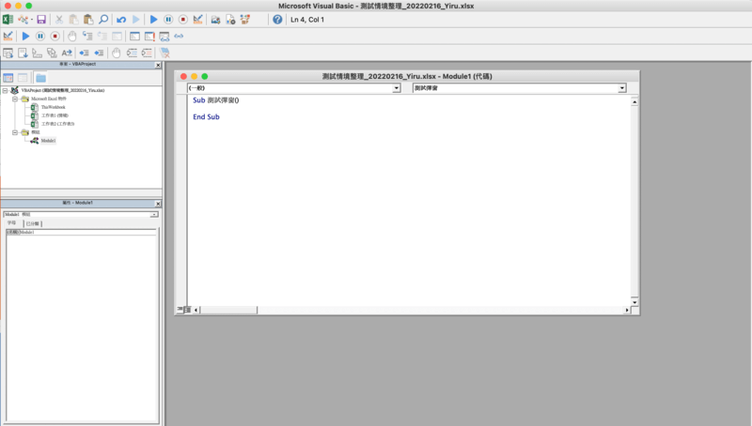
Task: Click the Copy icon
Action: pos(73,20)
